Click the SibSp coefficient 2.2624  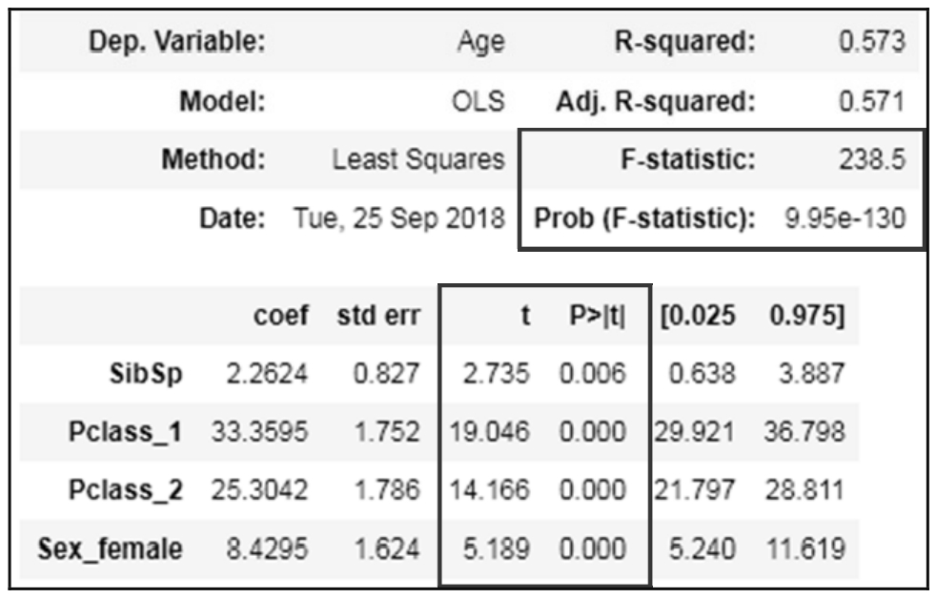267,375
